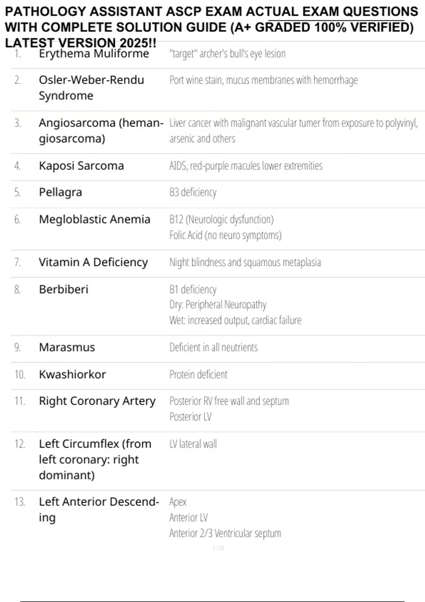Click the Angiosarcoma term heading

(101, 131)
